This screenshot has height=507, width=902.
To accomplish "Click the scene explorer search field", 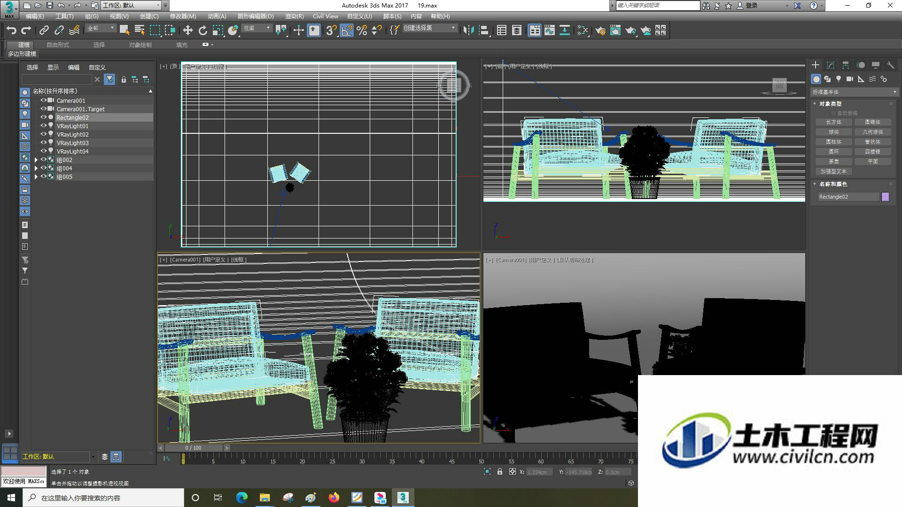I will click(x=57, y=79).
